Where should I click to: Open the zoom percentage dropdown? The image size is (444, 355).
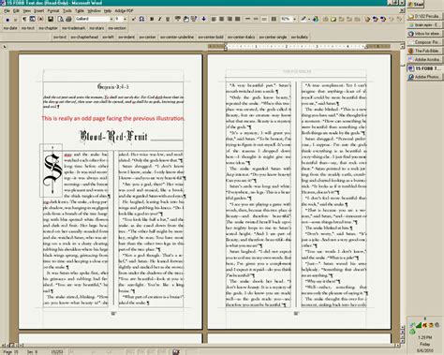(x=294, y=19)
